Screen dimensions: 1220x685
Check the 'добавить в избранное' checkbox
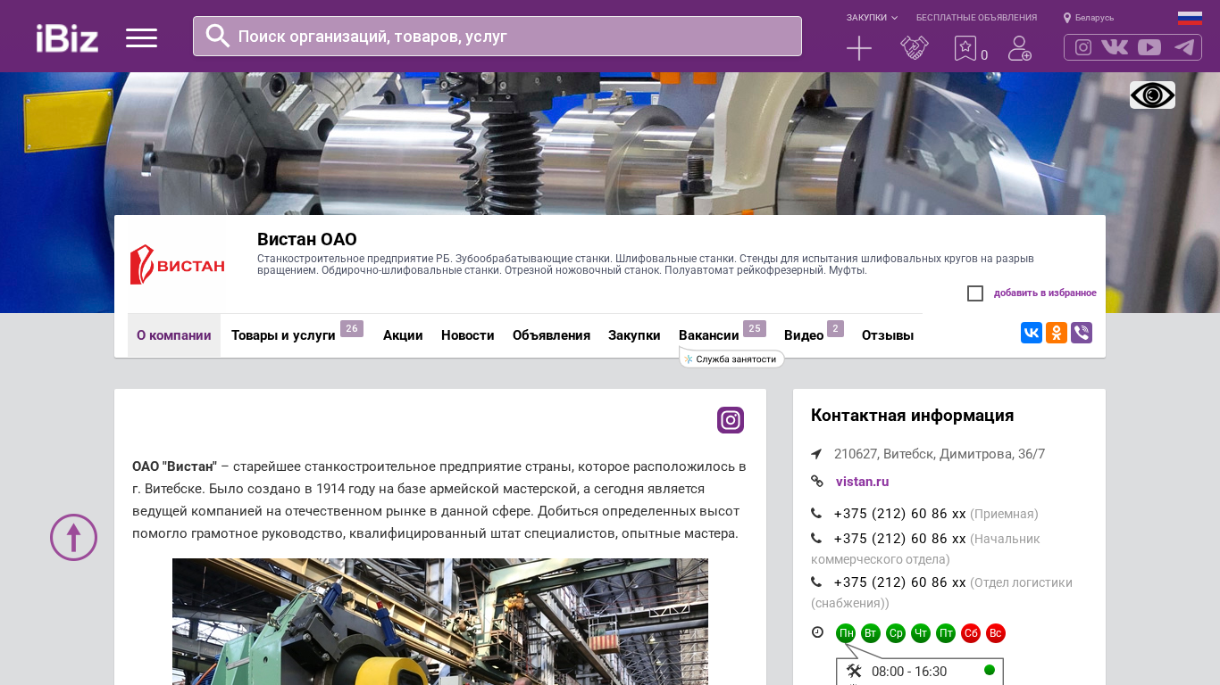pyautogui.click(x=975, y=293)
